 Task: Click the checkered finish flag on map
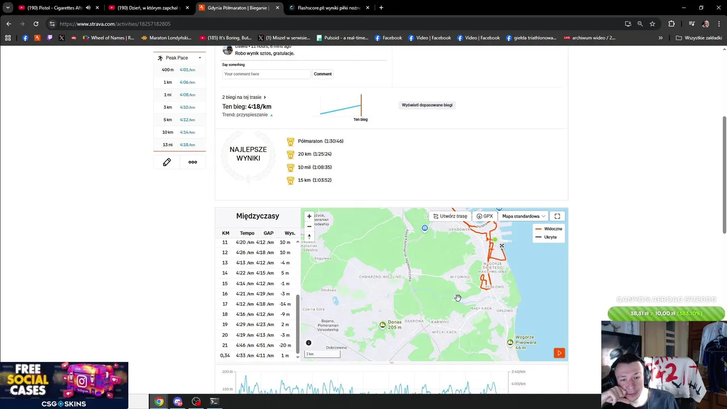tap(502, 246)
